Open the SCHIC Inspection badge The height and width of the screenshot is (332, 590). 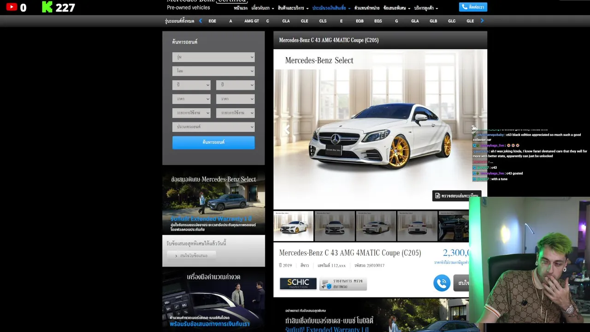298,283
